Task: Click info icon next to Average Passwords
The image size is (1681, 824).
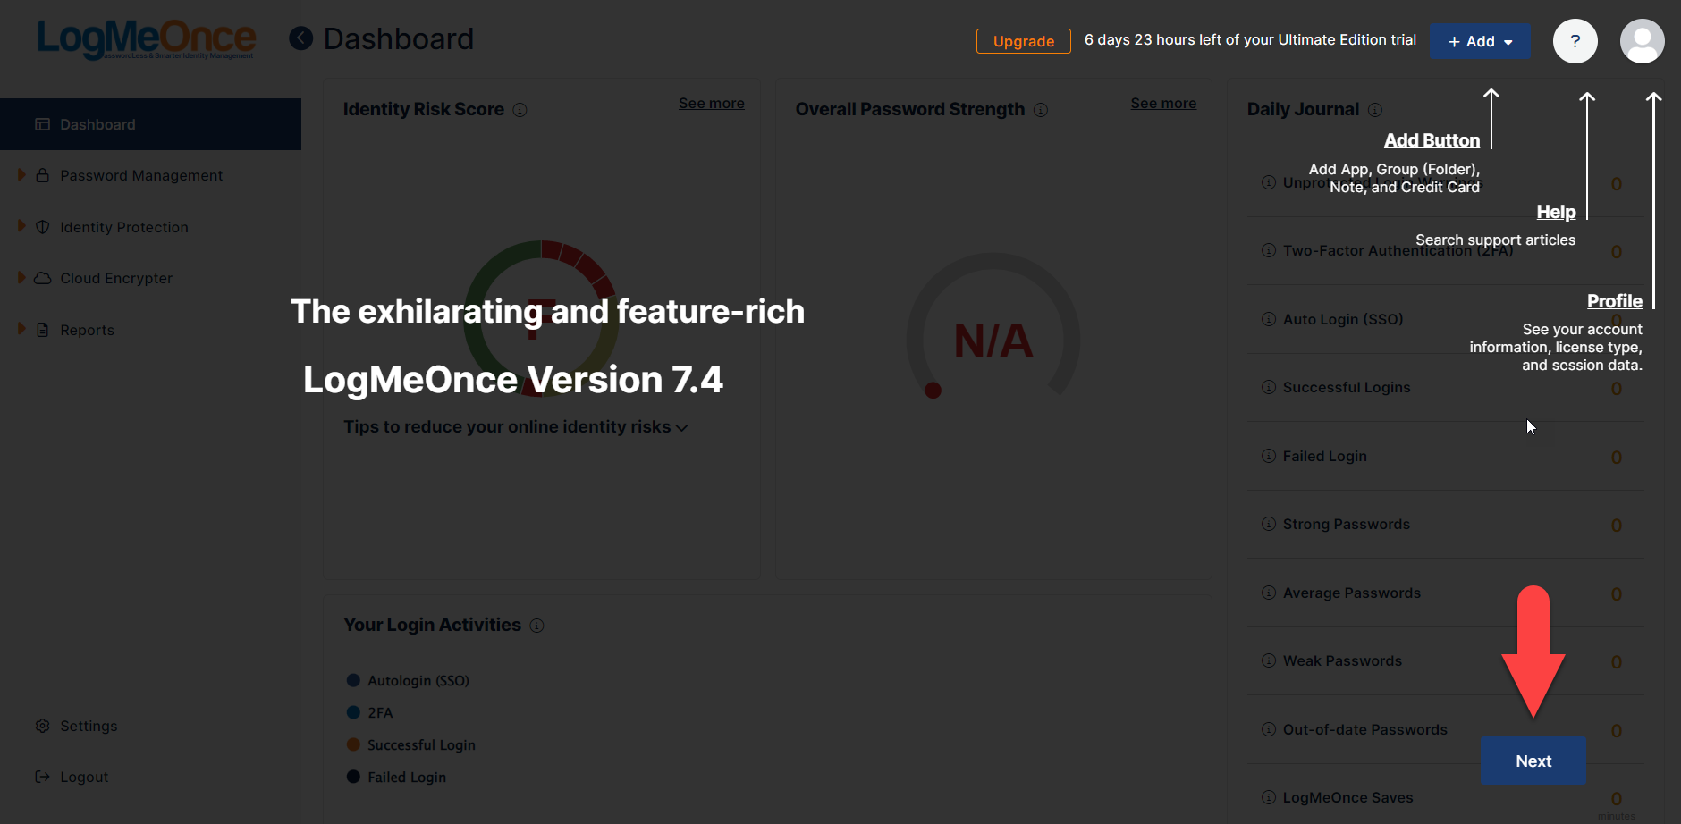Action: 1268,593
